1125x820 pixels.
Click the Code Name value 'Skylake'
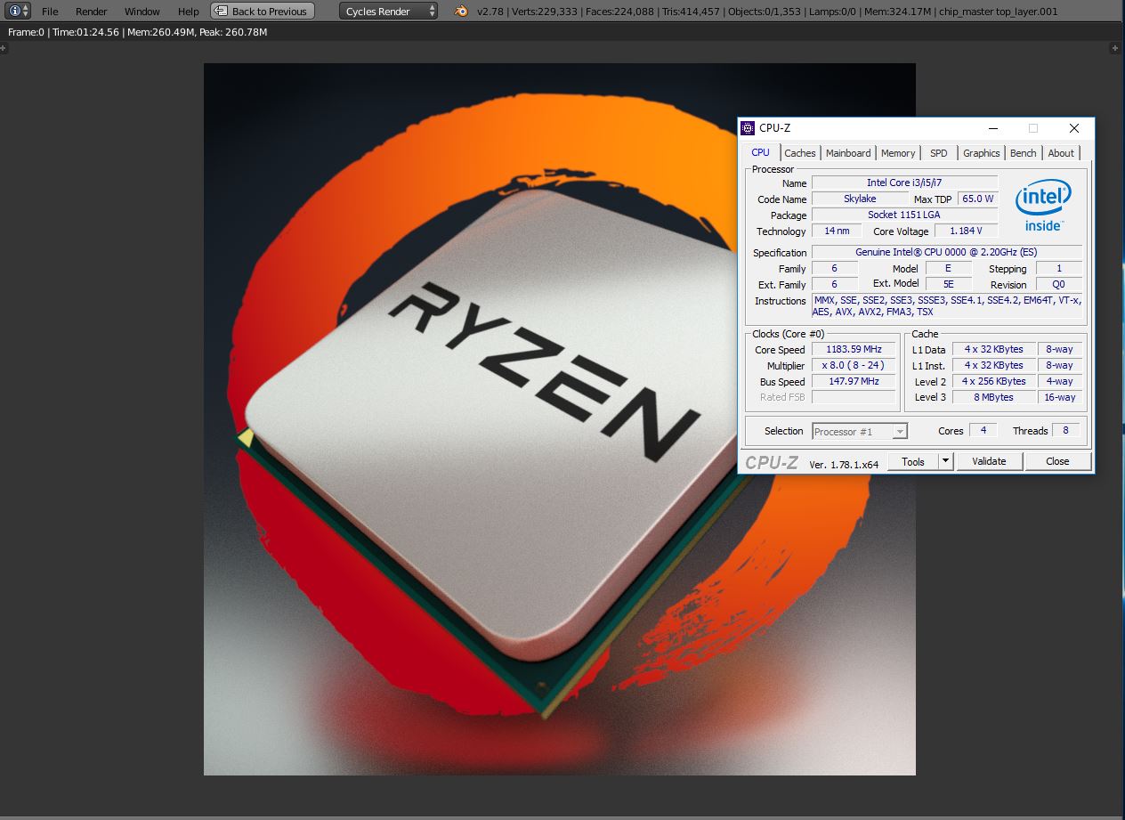(x=860, y=199)
